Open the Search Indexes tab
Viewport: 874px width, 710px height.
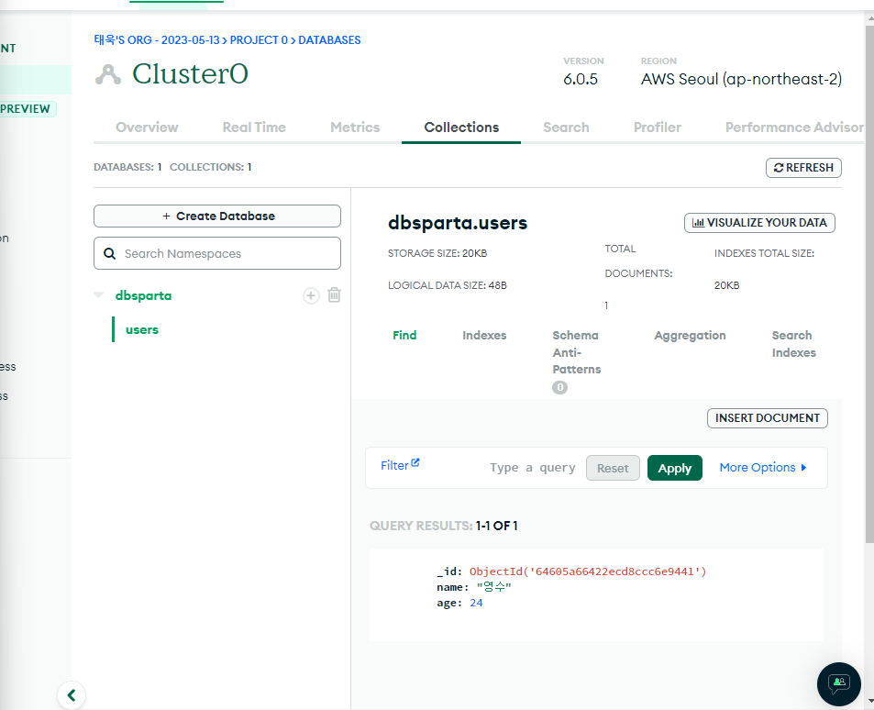(793, 344)
